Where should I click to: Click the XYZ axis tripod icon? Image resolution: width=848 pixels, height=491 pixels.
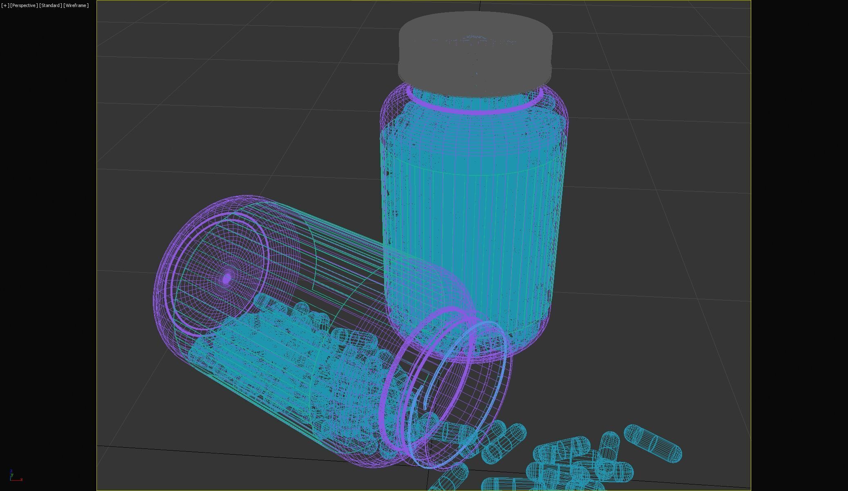click(16, 475)
